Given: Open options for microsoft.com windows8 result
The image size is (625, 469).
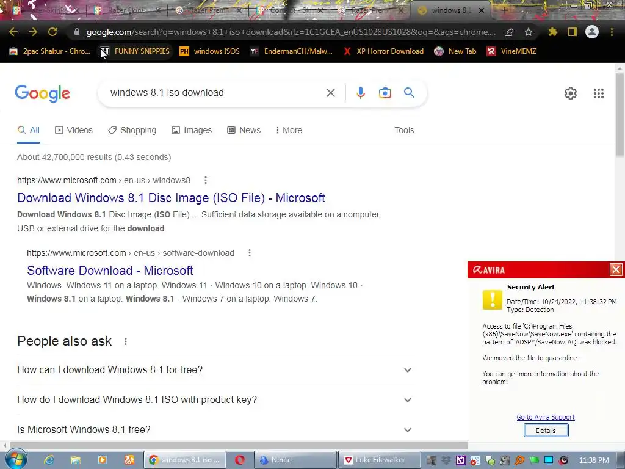Looking at the screenshot, I should [206, 180].
